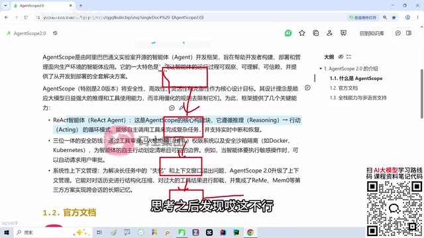
Task: Open the document history icon next to the star
Action: click(315, 33)
